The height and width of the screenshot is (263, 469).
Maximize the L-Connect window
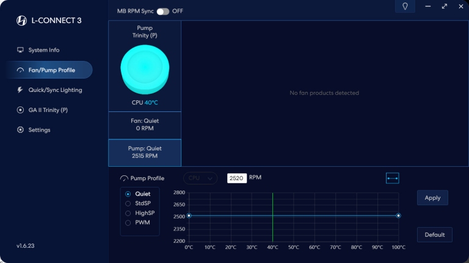click(x=445, y=6)
